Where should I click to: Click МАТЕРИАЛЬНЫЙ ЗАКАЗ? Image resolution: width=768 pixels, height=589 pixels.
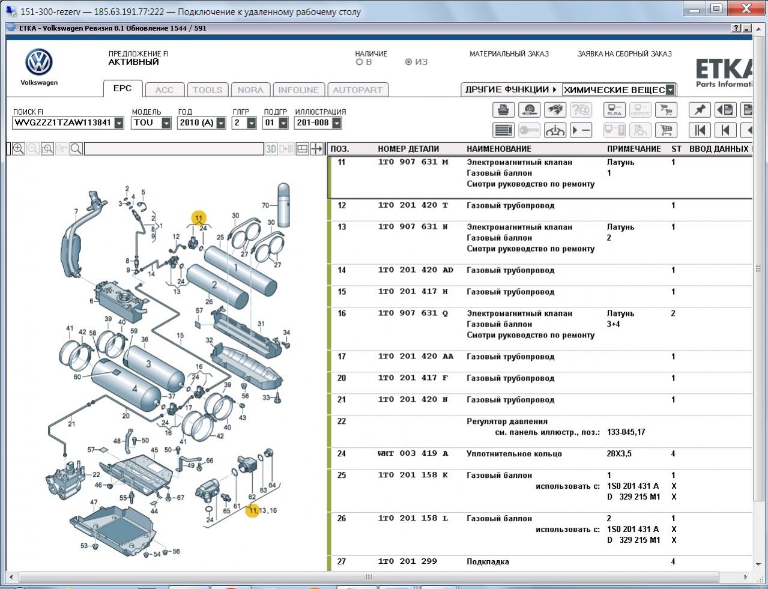509,53
